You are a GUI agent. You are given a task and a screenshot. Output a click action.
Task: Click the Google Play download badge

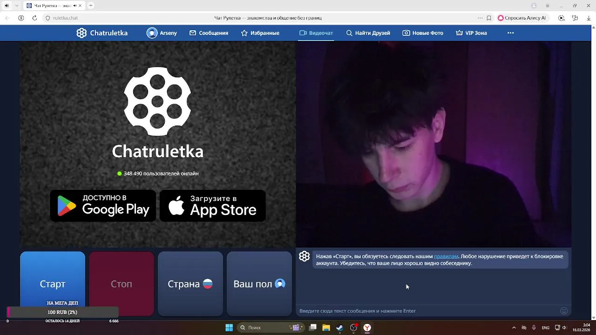103,206
